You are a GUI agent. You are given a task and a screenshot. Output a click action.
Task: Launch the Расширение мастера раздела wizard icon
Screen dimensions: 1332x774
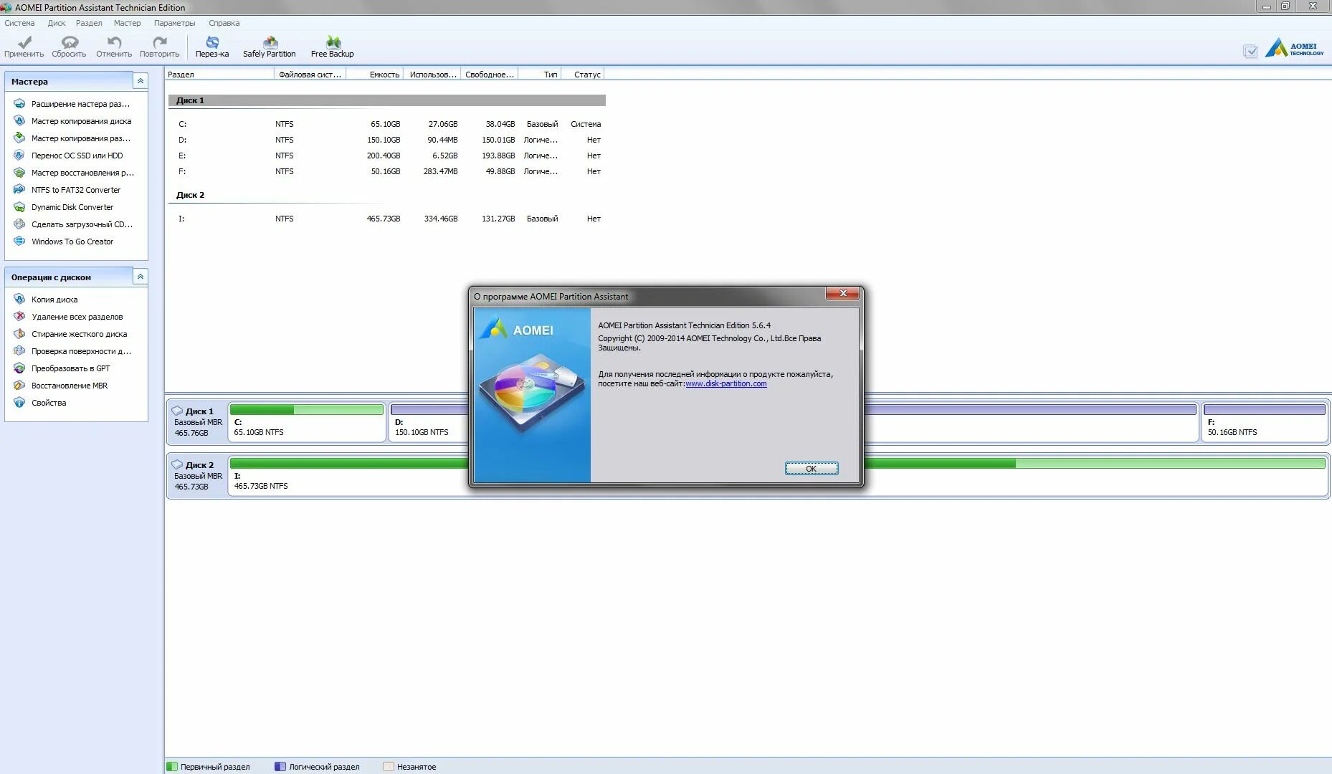[19, 104]
